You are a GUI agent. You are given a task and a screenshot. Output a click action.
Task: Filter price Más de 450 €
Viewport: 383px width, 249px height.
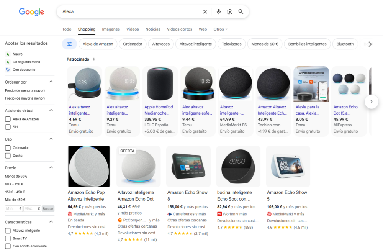[15, 200]
